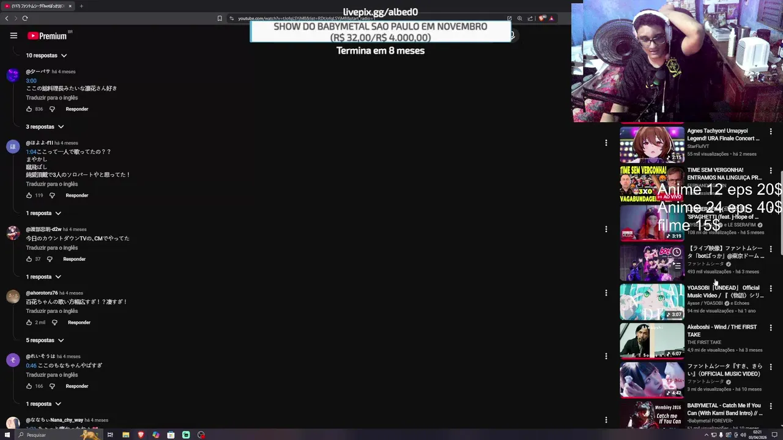This screenshot has height=440, width=783.
Task: Add the botばっか video to queue via the list icon
Action: click(677, 266)
